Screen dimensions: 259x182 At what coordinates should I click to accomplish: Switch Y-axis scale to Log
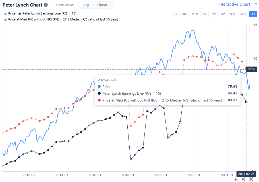tap(86, 5)
